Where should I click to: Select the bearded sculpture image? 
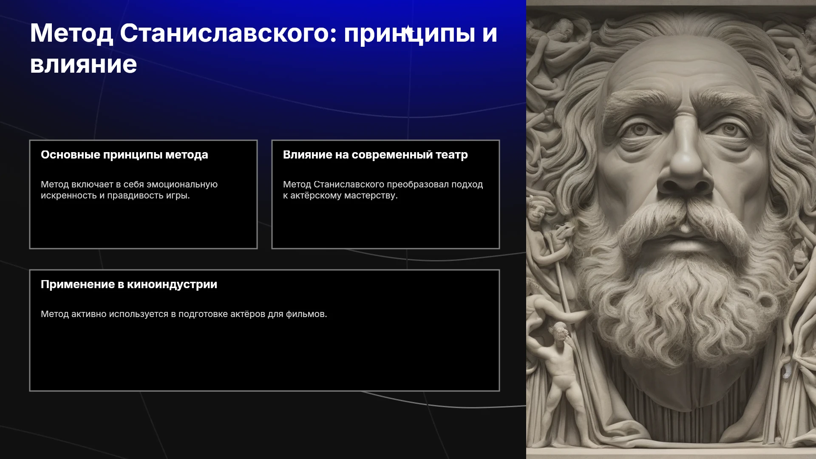(x=671, y=229)
